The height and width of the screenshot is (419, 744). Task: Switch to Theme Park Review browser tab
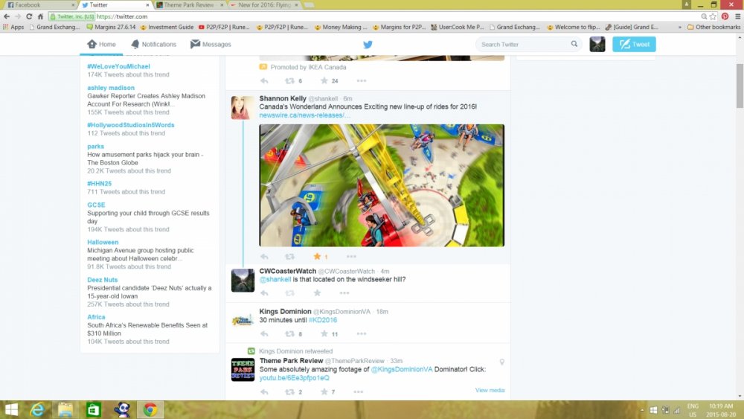189,4
